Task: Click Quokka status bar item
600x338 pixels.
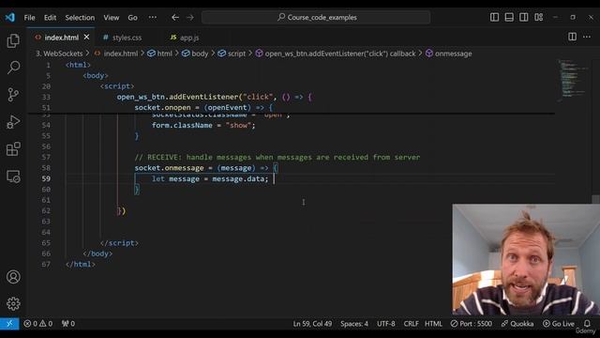Action: click(517, 323)
